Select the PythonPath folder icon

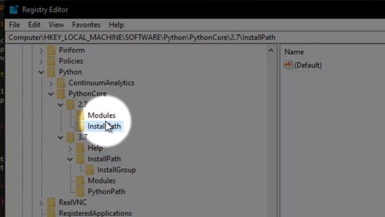[x=80, y=192]
